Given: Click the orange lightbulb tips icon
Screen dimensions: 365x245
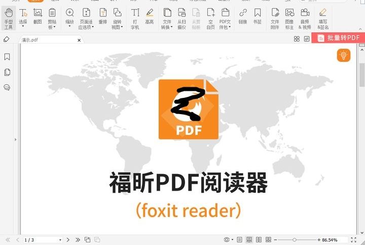Looking at the screenshot, I should coord(344,55).
